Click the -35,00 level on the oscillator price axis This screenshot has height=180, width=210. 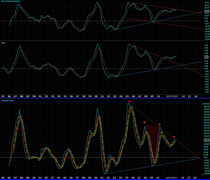point(207,39)
